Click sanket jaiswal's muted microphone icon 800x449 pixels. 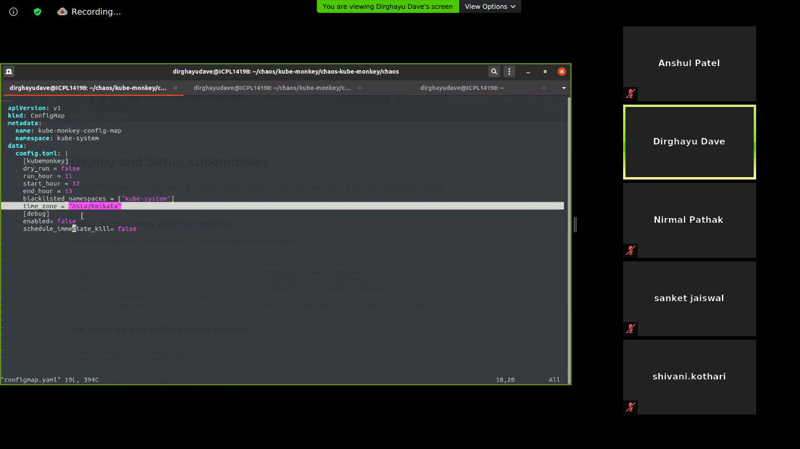[x=631, y=329]
